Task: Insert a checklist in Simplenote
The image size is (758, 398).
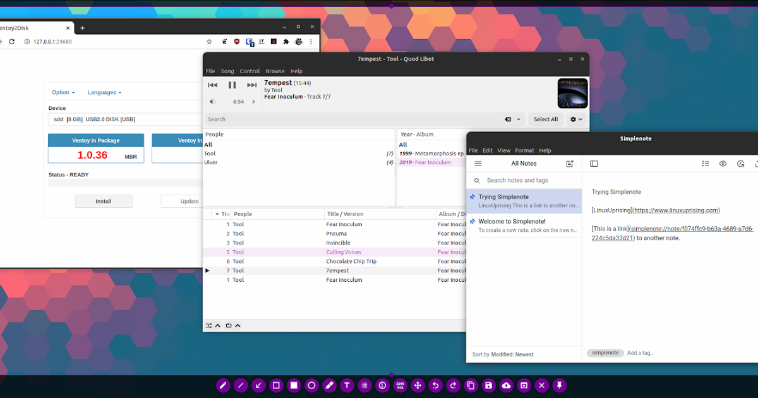Action: coord(706,164)
